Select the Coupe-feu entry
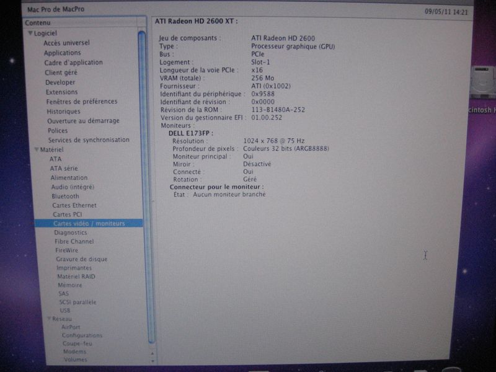 (77, 343)
